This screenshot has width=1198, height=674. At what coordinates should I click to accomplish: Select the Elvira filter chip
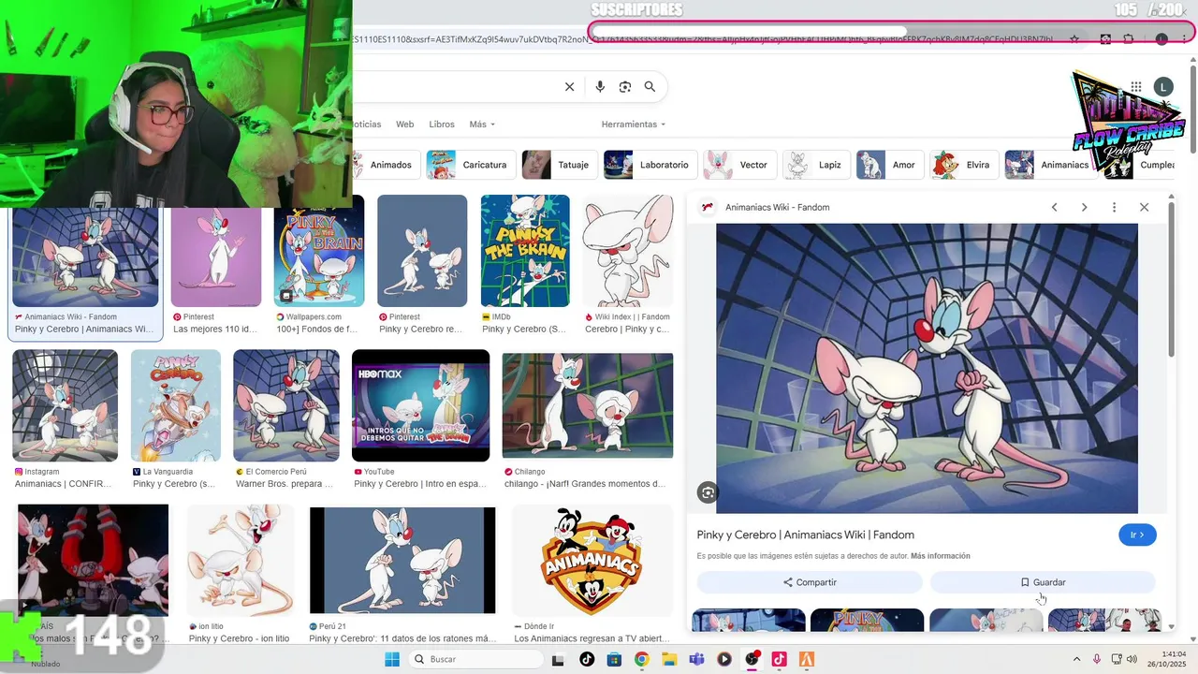coord(964,165)
